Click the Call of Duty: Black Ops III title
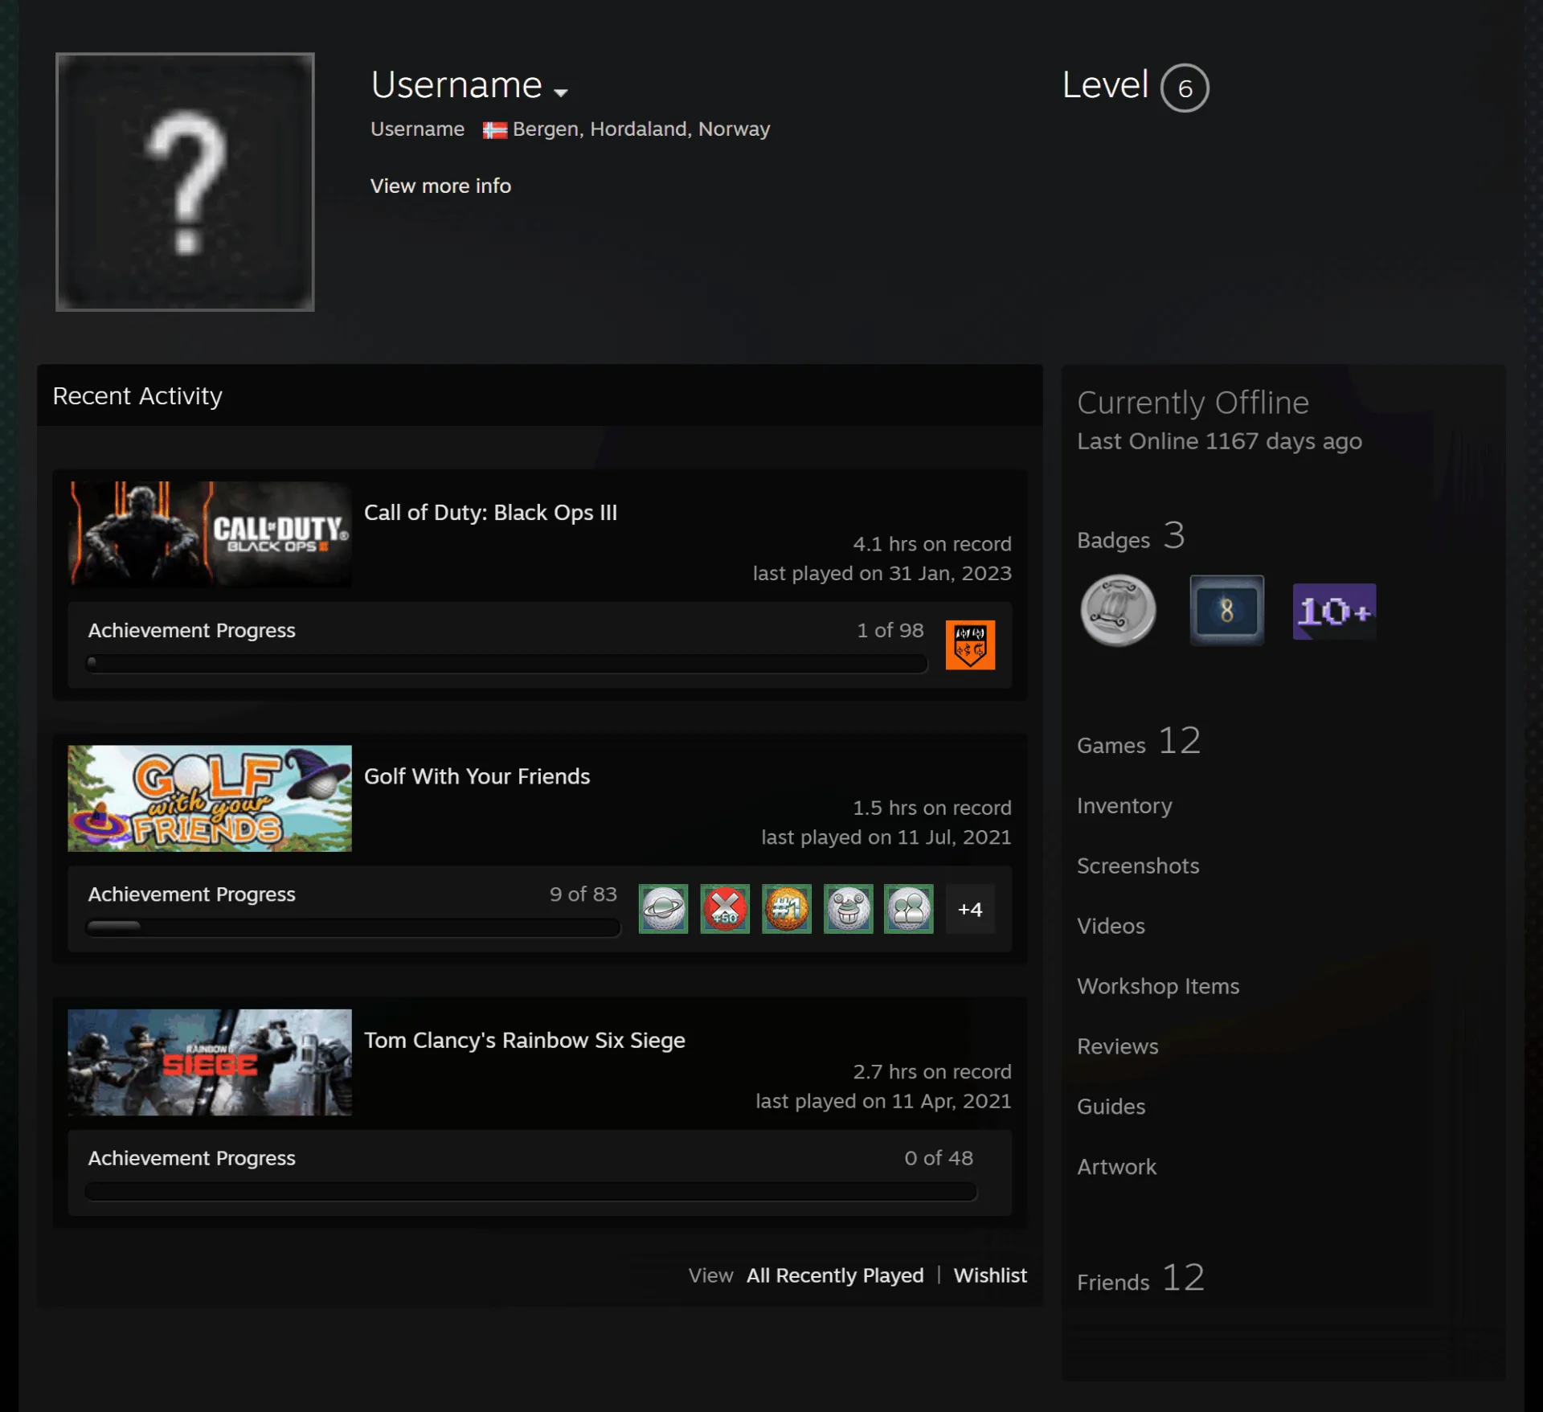 490,513
